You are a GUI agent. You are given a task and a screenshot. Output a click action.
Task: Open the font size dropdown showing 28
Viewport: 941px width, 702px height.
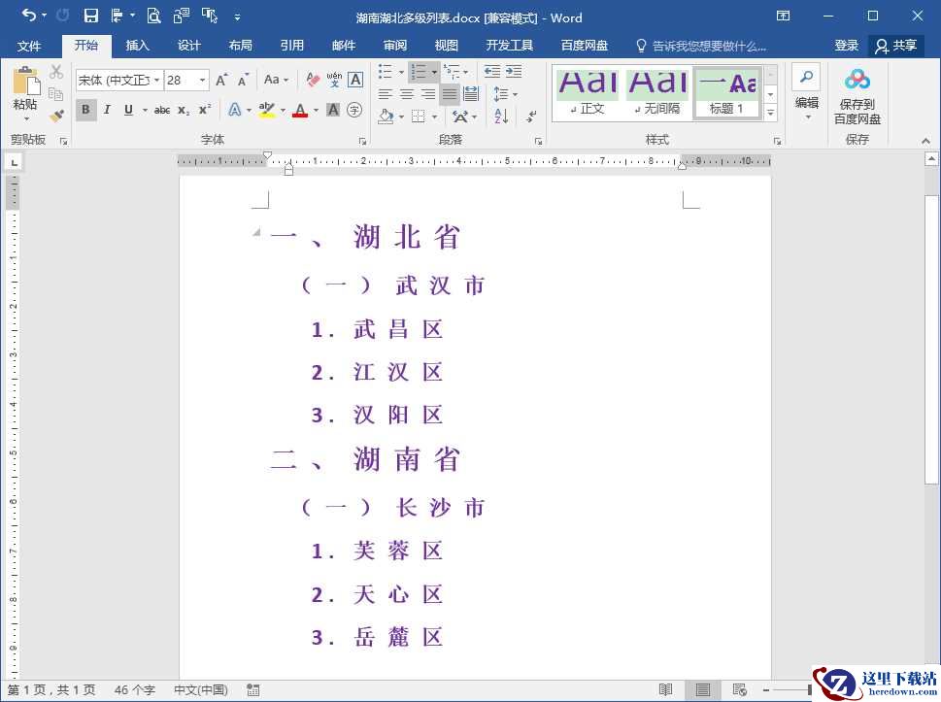tap(203, 80)
